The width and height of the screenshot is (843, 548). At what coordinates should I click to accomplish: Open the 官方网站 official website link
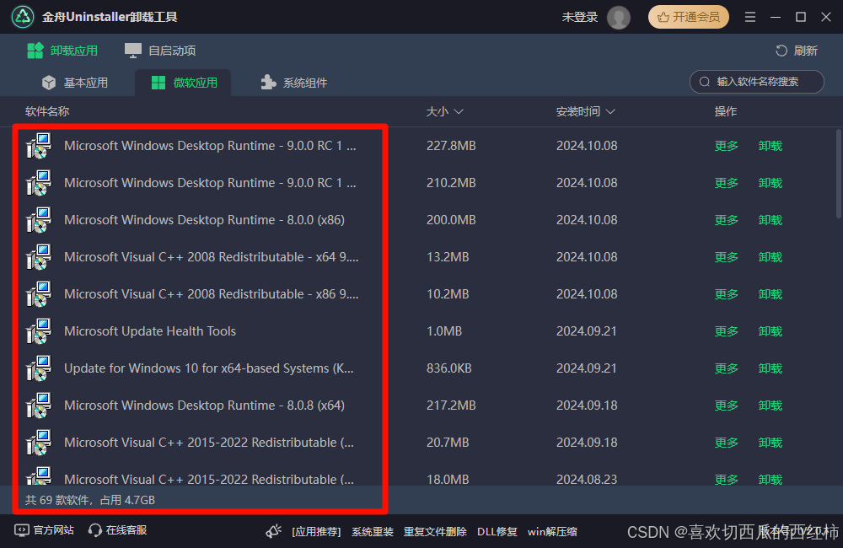pyautogui.click(x=44, y=530)
